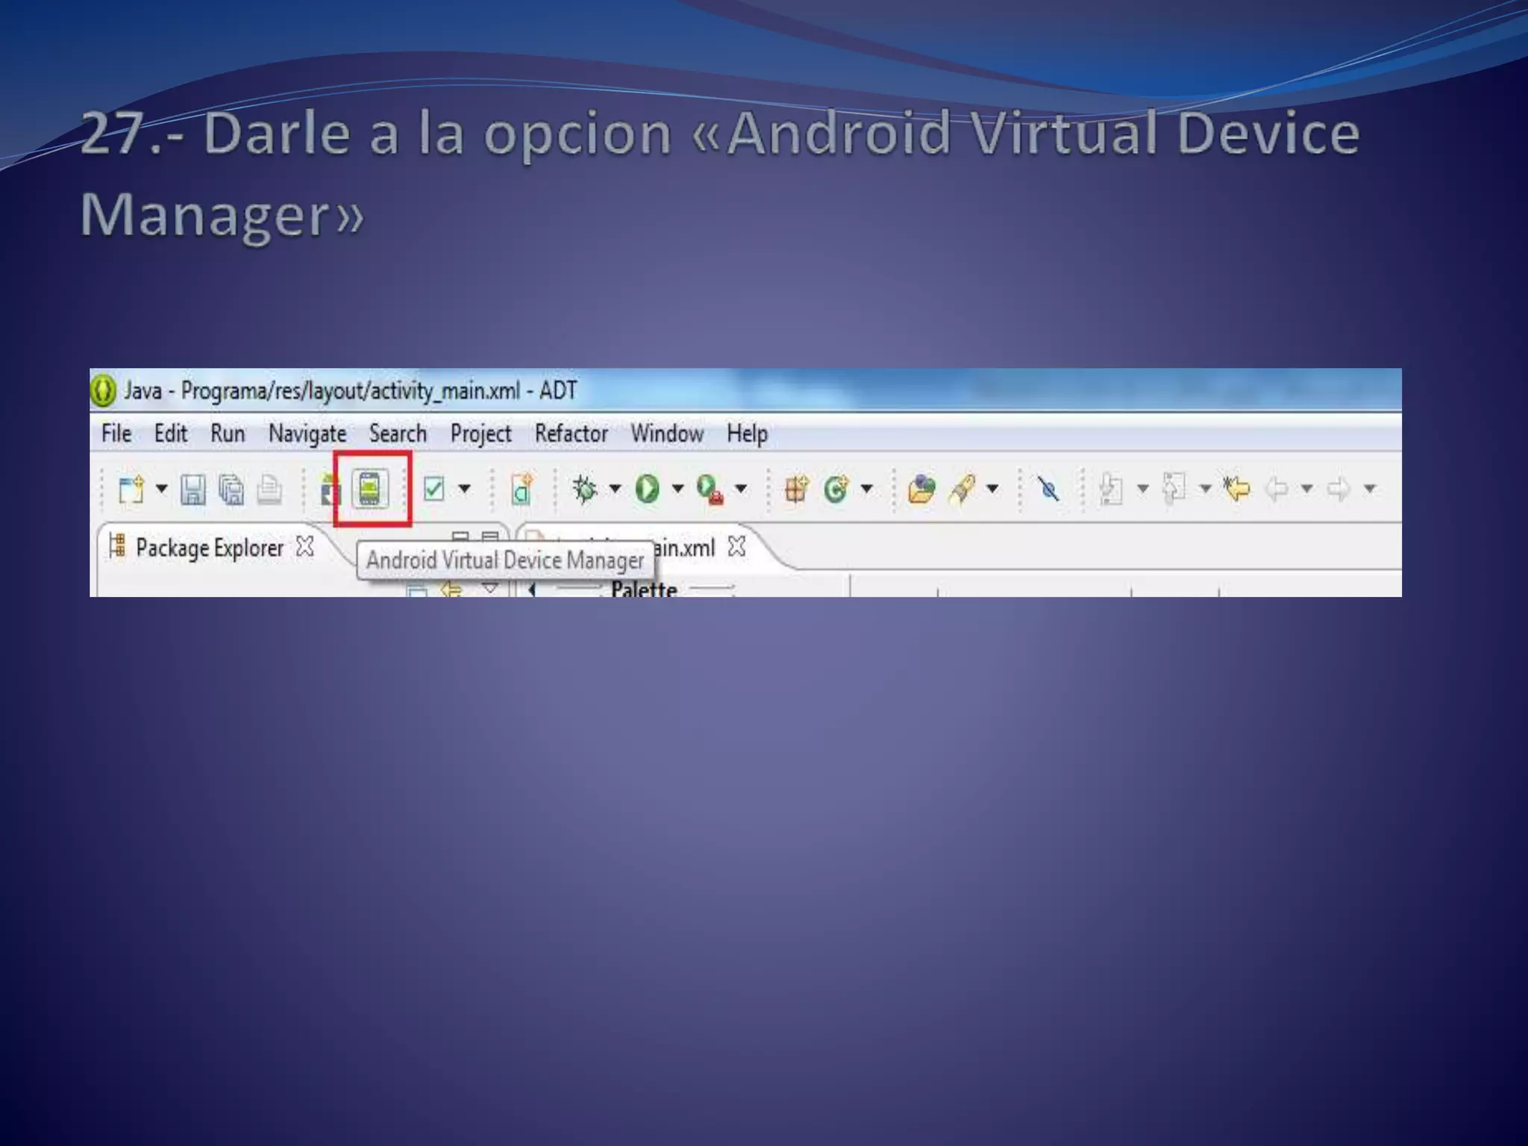Expand the Run configurations dropdown arrow
The image size is (1528, 1146).
point(677,489)
